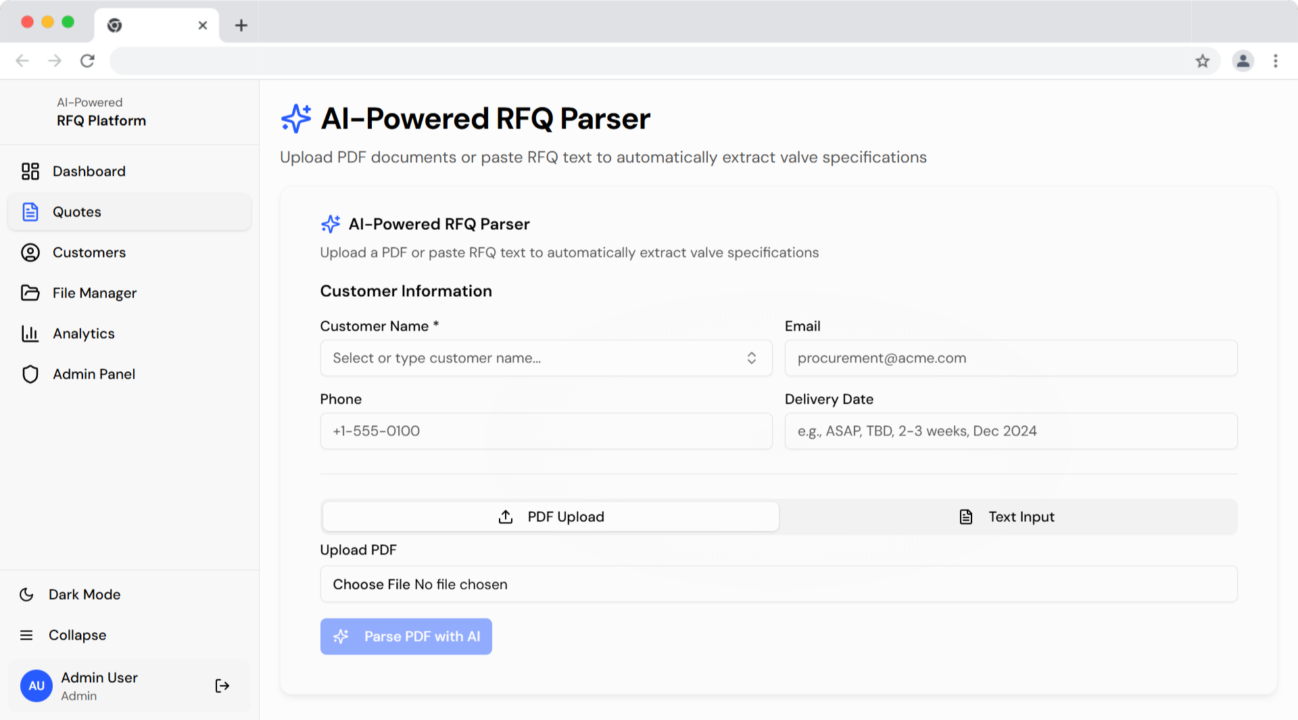
Task: Focus the Phone input field
Action: point(546,431)
